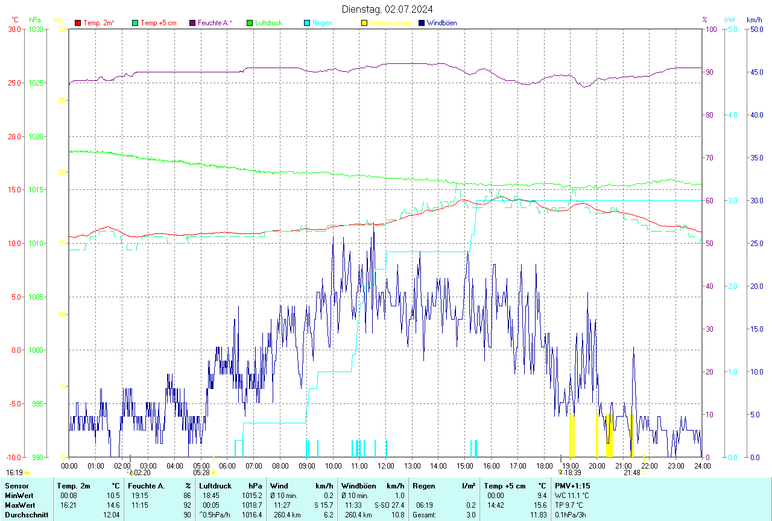Click the sun icon beside 16:19

27,473
